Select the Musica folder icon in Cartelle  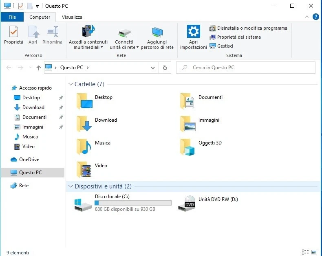coord(84,147)
